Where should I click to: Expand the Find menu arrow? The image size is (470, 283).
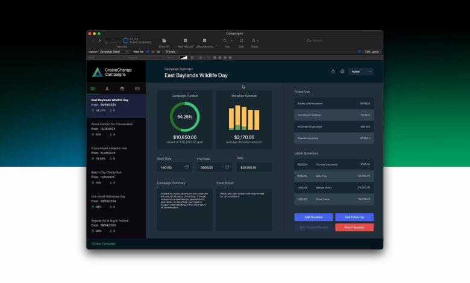click(231, 40)
